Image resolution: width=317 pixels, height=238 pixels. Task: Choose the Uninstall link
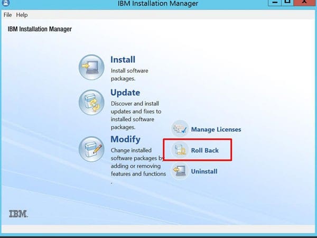[x=204, y=171]
